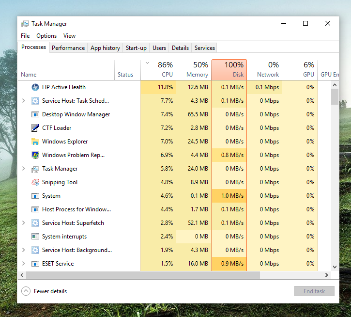Sort by the 86% CPU column header
351x317 pixels.
coord(158,70)
